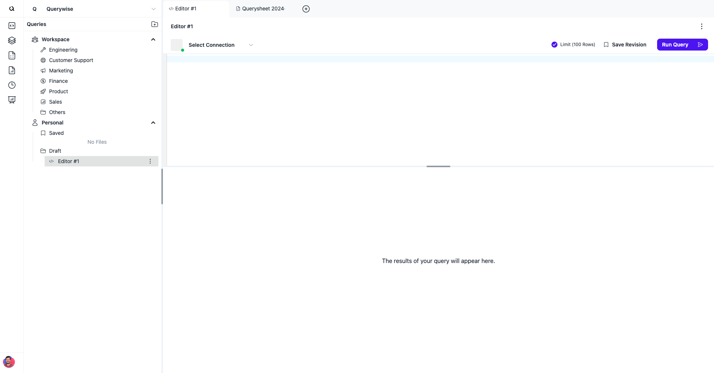Open a new tab with the plus button
This screenshot has width=714, height=373.
tap(306, 9)
